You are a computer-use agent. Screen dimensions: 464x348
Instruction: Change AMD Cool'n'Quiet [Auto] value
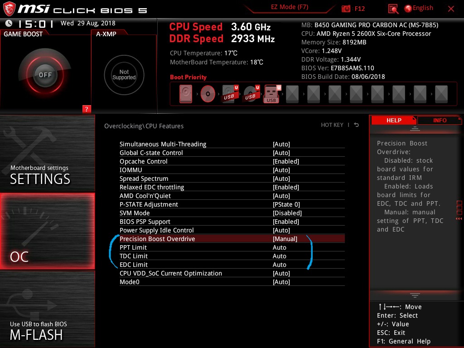click(281, 196)
